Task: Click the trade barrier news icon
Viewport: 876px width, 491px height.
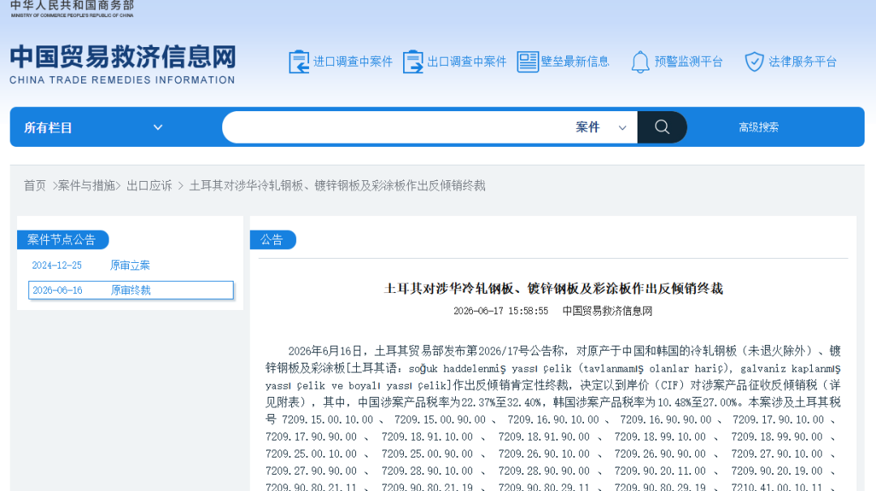Action: [527, 62]
